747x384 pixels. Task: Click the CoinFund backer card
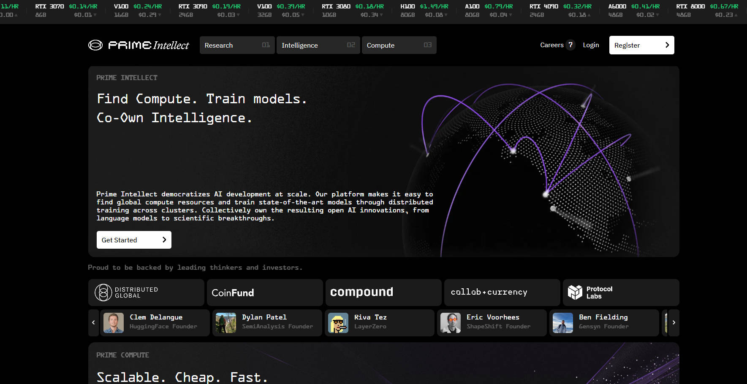pyautogui.click(x=265, y=293)
